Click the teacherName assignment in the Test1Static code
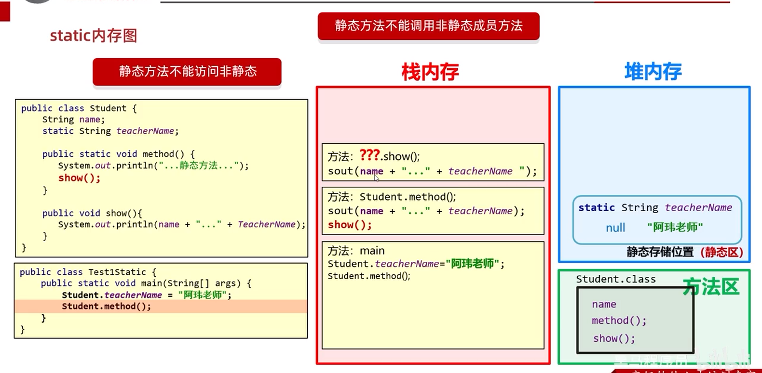Screen dimensions: 762x373 pos(147,295)
